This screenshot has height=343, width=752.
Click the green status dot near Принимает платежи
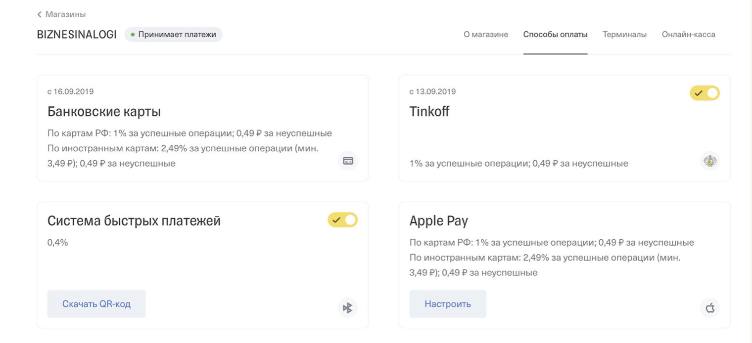pyautogui.click(x=133, y=35)
